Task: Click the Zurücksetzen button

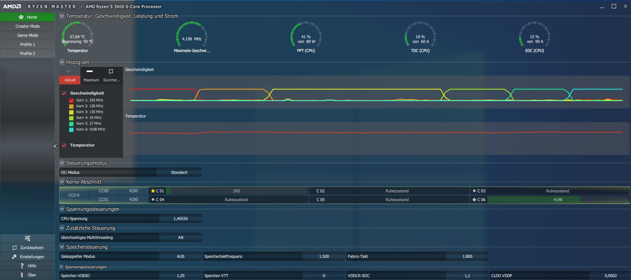Action: coord(28,248)
